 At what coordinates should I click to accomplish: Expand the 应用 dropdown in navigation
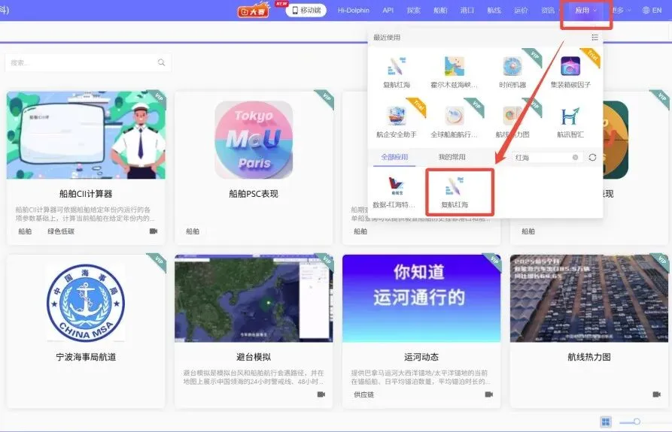(586, 11)
